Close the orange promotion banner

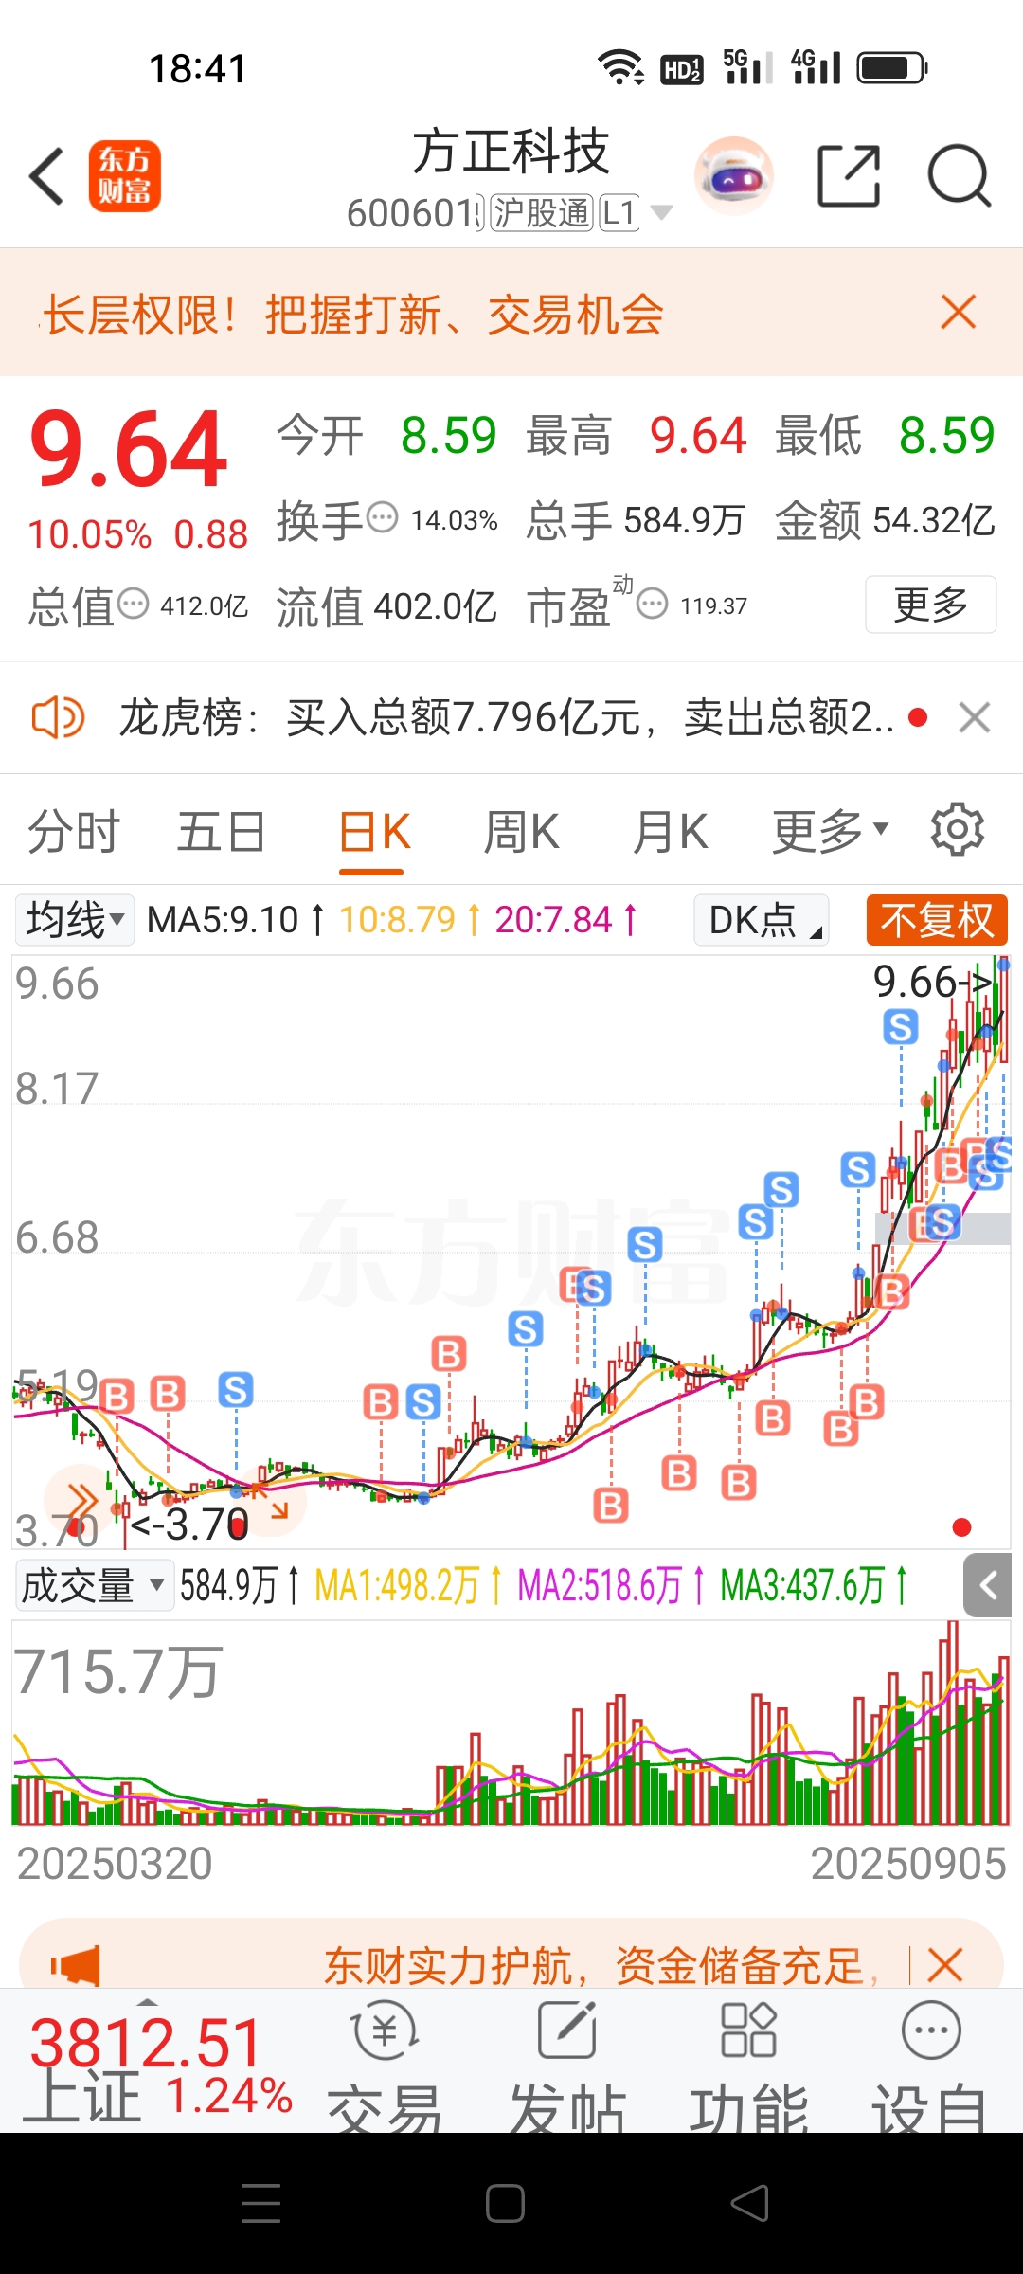[x=959, y=312]
